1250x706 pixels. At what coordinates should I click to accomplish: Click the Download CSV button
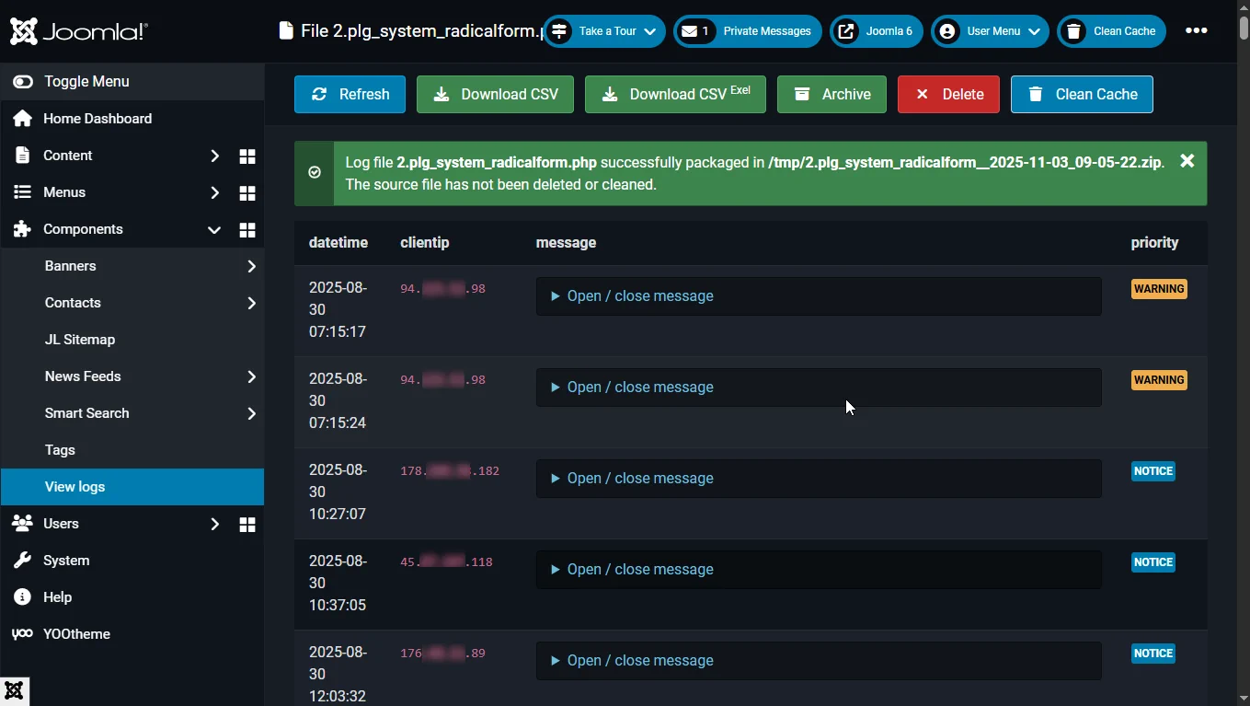pyautogui.click(x=495, y=95)
